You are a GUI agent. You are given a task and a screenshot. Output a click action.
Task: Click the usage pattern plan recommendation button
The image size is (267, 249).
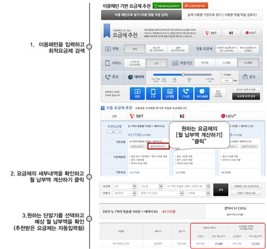[246, 186]
